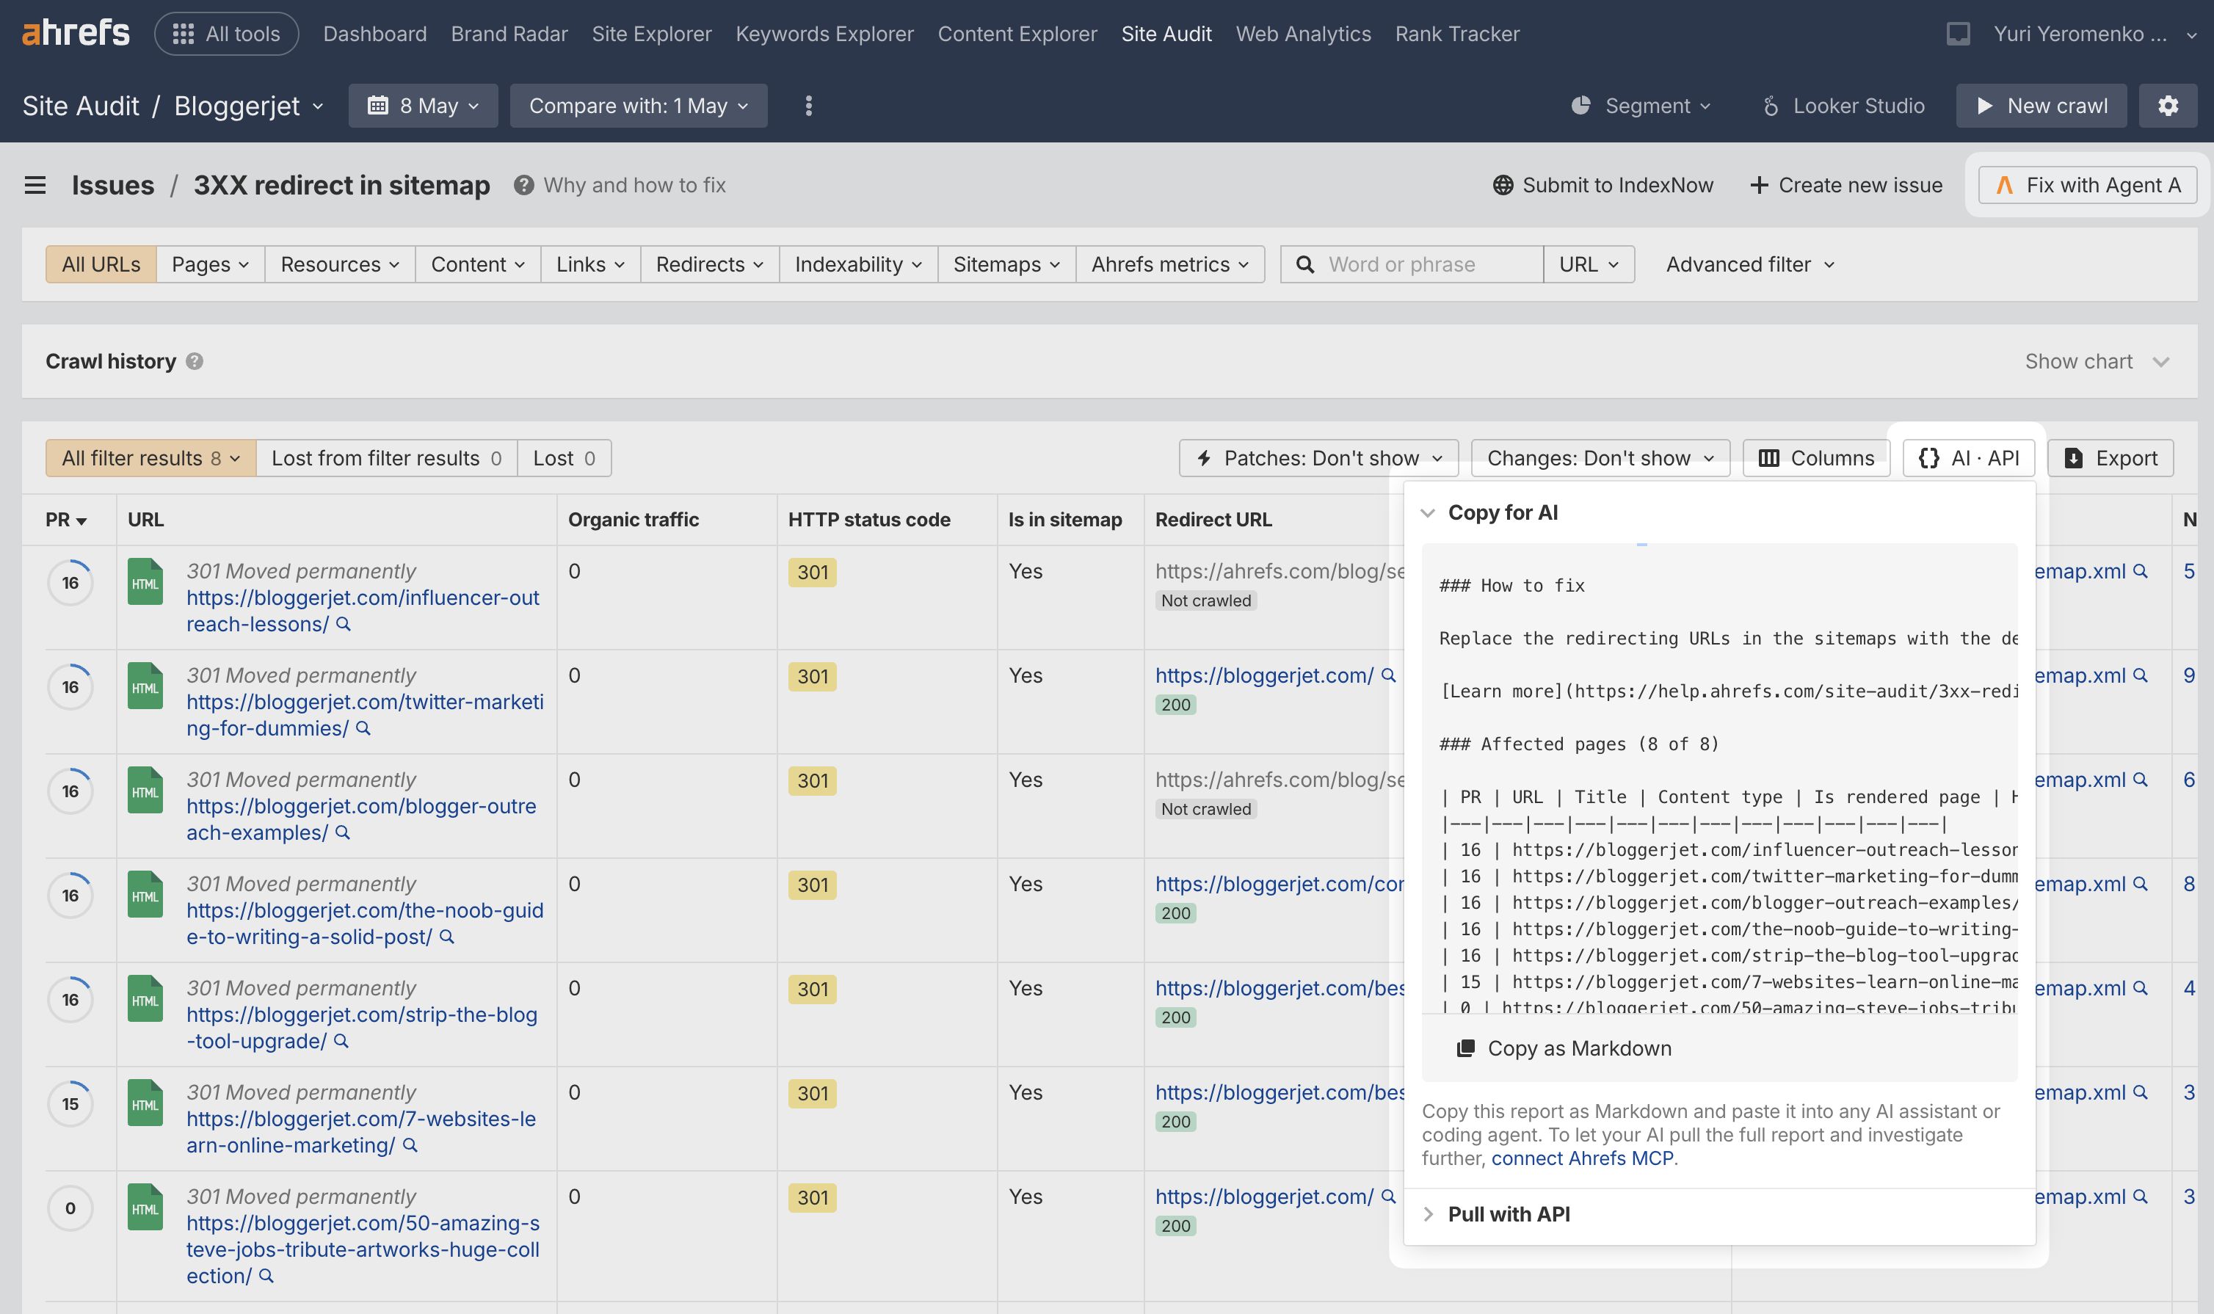
Task: Open the Columns settings button
Action: [1815, 458]
